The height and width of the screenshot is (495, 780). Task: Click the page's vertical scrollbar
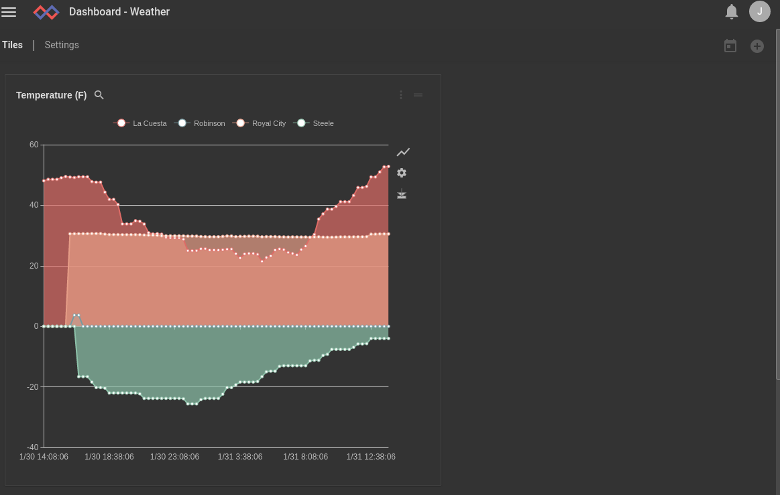(777, 204)
